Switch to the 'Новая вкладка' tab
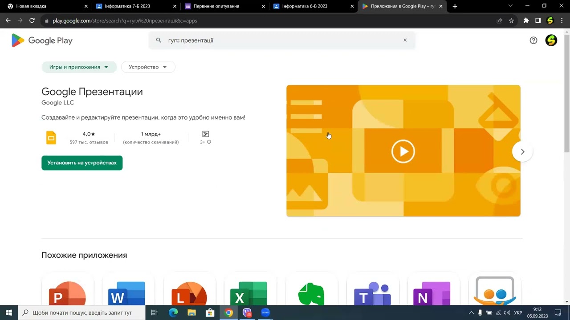Viewport: 570px width, 320px height. pyautogui.click(x=46, y=6)
